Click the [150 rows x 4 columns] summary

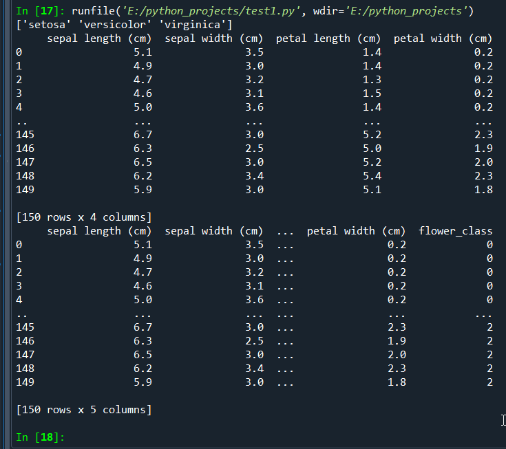tap(84, 217)
